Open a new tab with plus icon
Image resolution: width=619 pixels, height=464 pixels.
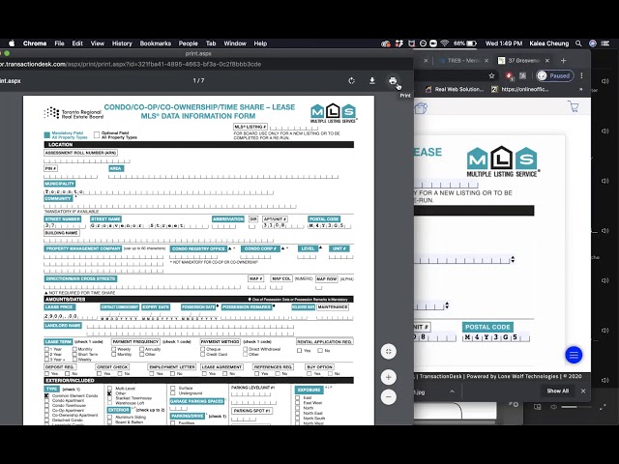tap(563, 60)
